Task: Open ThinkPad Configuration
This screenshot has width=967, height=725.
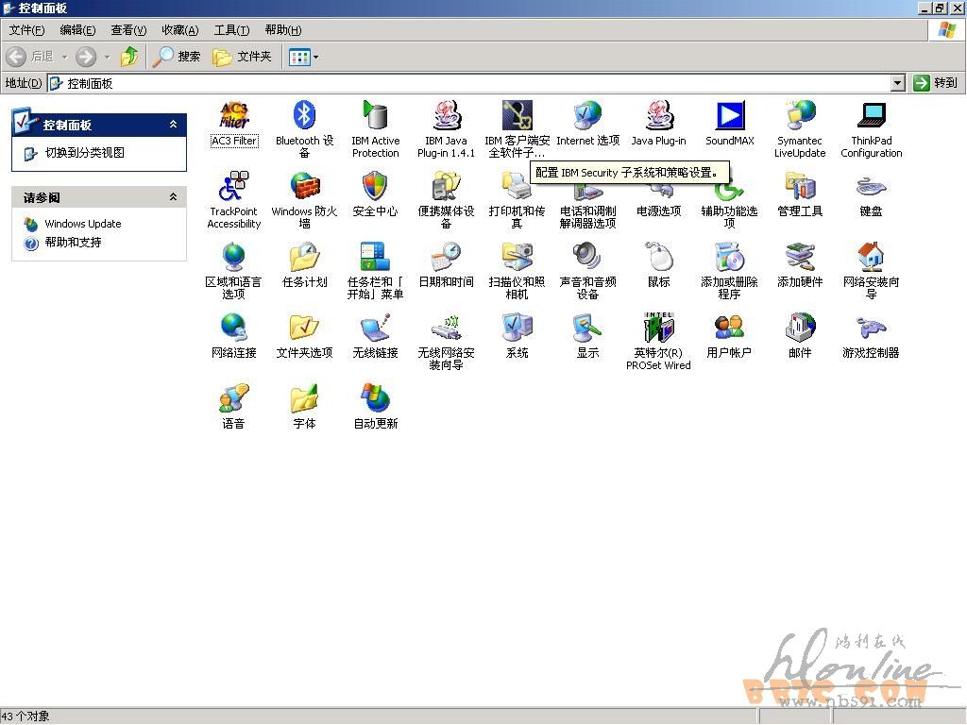Action: [871, 116]
